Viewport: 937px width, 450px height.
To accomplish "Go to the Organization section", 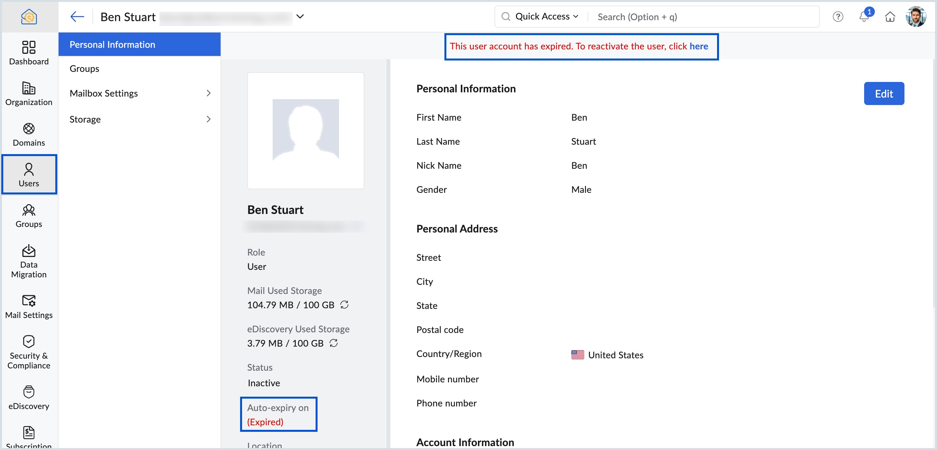I will coord(29,93).
